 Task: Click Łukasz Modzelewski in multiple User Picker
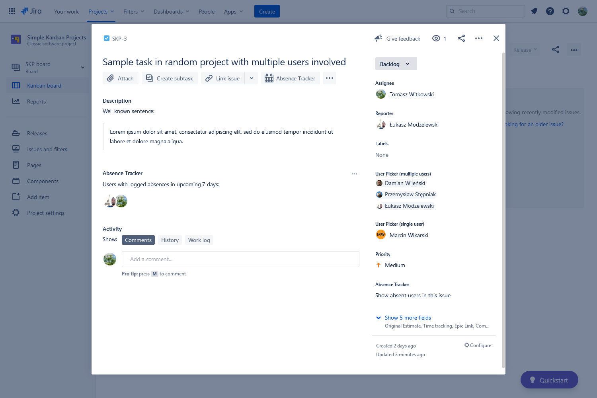point(405,206)
